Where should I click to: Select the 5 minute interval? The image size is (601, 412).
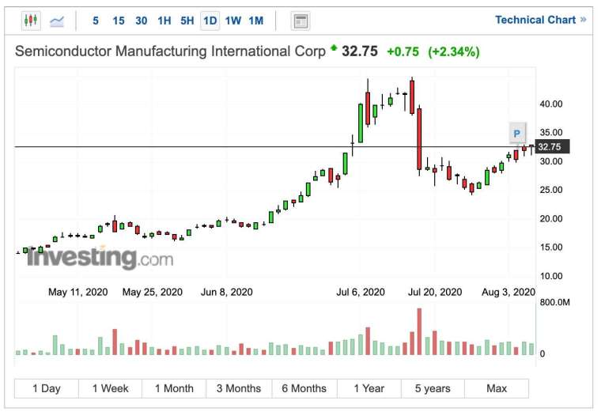(x=96, y=21)
